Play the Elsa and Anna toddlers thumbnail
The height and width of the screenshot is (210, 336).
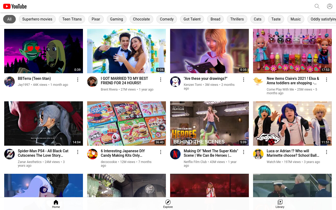(x=292, y=51)
